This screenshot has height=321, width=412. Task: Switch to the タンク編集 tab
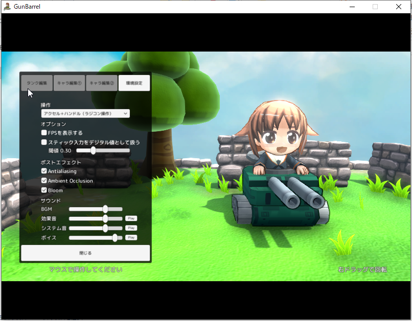click(x=37, y=83)
